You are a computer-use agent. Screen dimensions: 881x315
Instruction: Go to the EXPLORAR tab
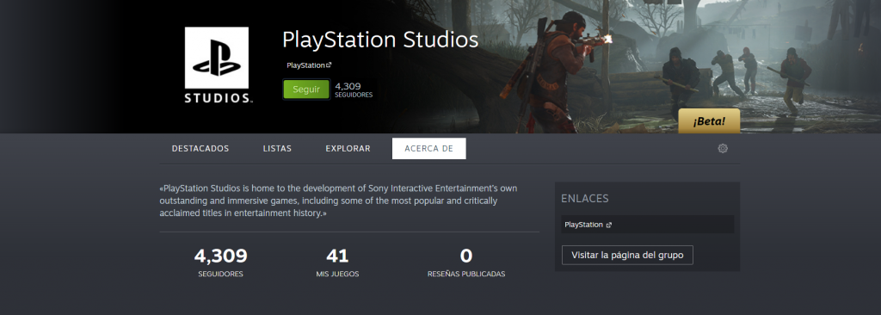pos(348,149)
